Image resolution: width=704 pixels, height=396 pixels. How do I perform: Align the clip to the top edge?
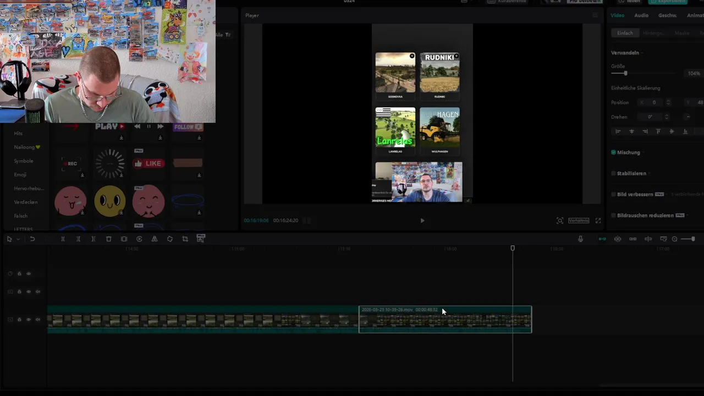(x=658, y=131)
